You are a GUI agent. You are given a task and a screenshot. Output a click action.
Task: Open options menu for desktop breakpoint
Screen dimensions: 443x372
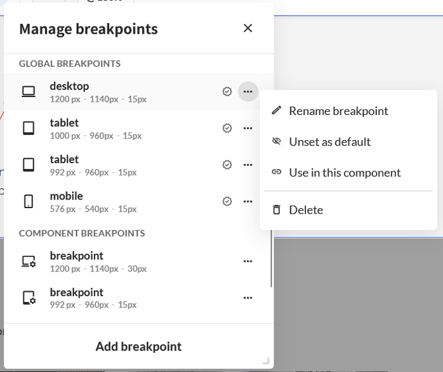[248, 91]
